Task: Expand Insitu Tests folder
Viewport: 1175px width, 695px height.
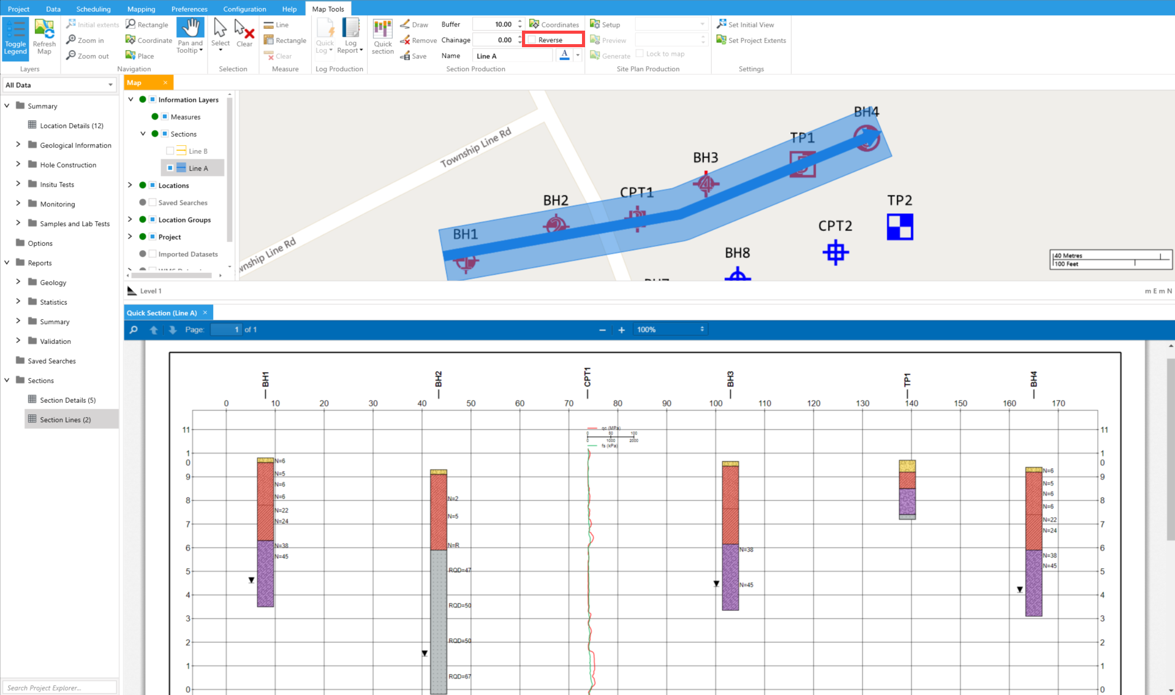Action: pos(18,184)
